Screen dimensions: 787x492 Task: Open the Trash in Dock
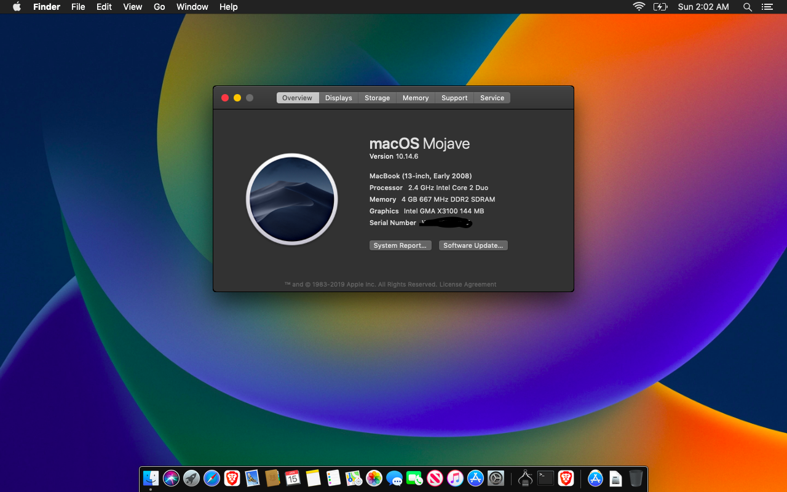tap(636, 478)
